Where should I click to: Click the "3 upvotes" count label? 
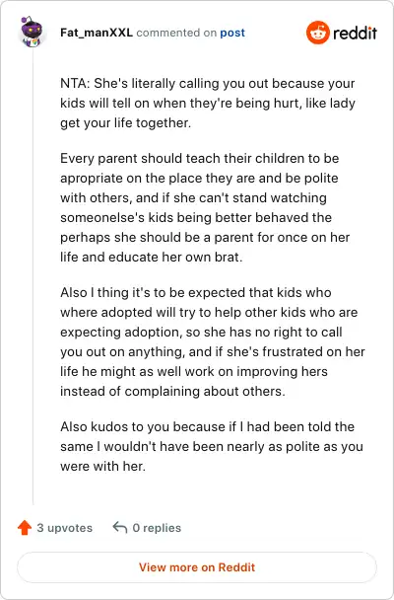pyautogui.click(x=65, y=528)
